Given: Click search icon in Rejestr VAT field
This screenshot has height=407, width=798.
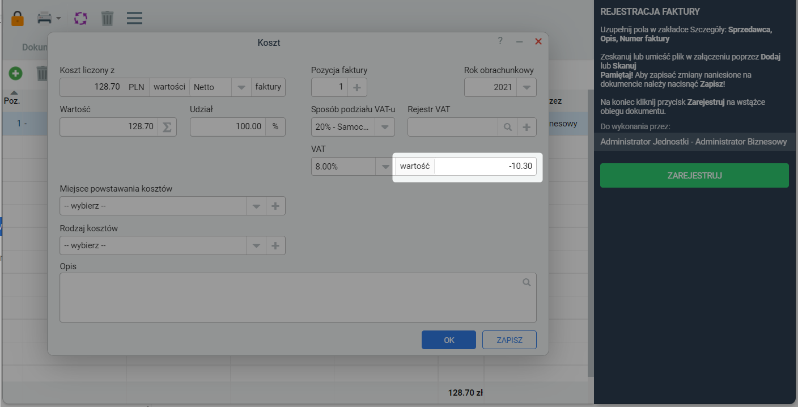Looking at the screenshot, I should (508, 127).
